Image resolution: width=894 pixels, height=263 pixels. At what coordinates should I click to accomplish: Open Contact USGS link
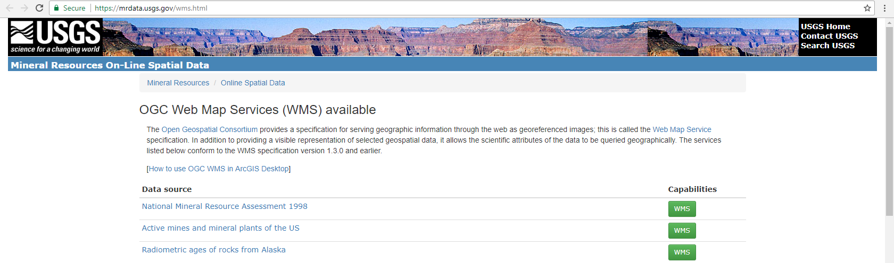(x=829, y=36)
